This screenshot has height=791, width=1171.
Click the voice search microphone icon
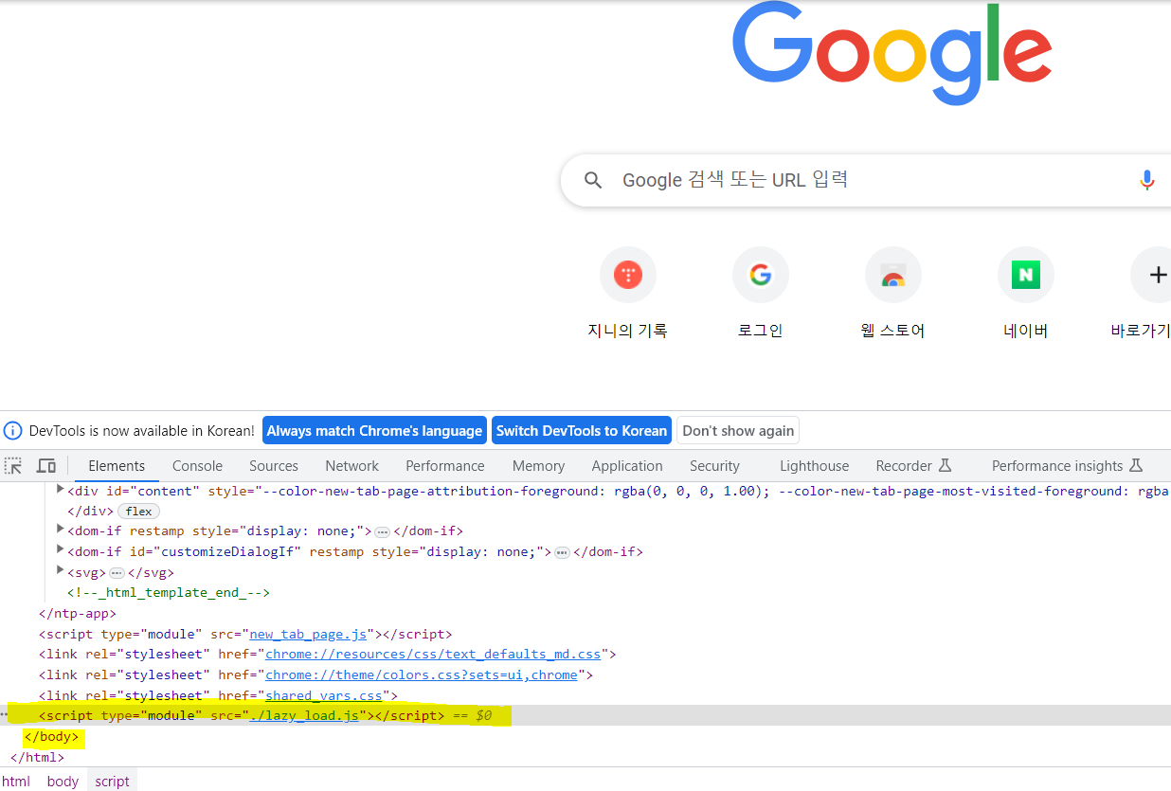(1147, 180)
